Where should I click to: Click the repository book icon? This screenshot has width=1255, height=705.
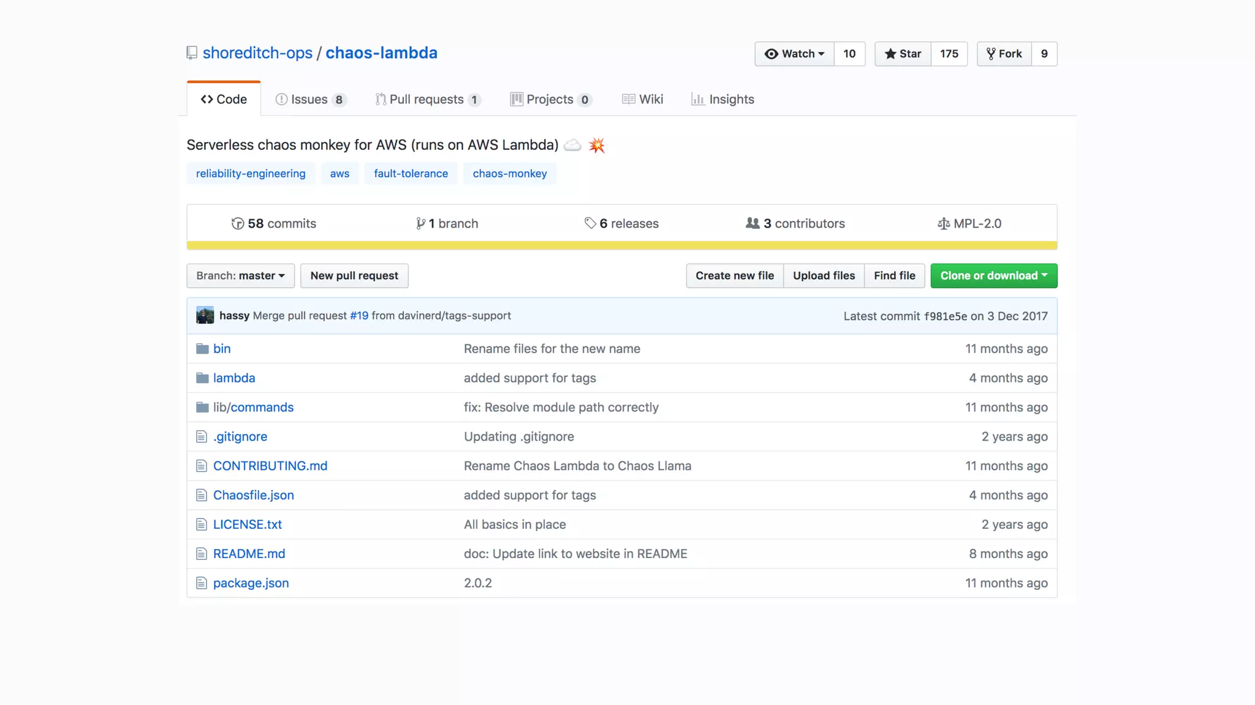192,53
